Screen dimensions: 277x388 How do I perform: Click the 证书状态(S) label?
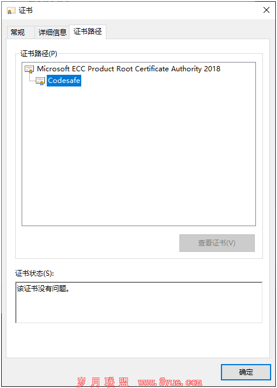(34, 273)
